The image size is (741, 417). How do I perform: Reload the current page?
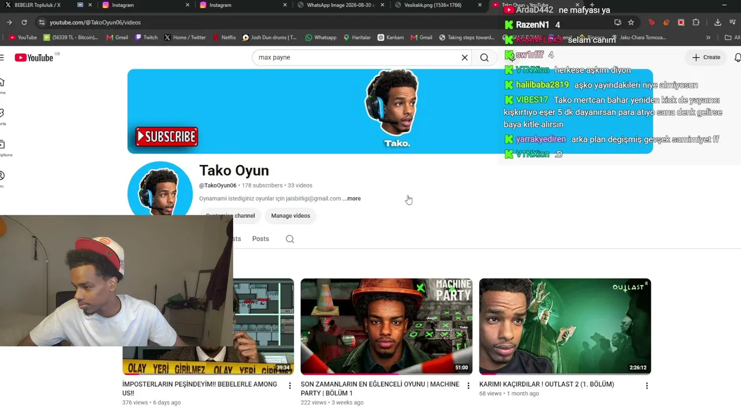pos(24,23)
